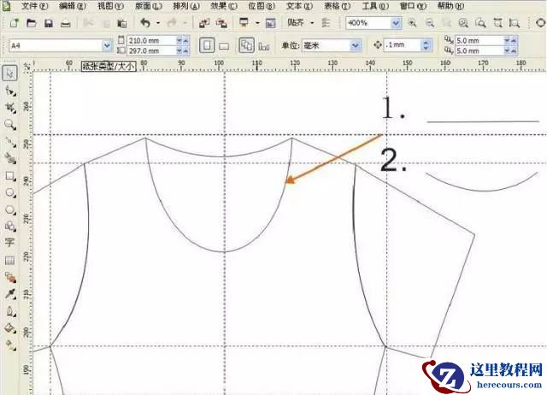Select the Text tool (字)
This screenshot has height=395, width=547.
pos(9,242)
